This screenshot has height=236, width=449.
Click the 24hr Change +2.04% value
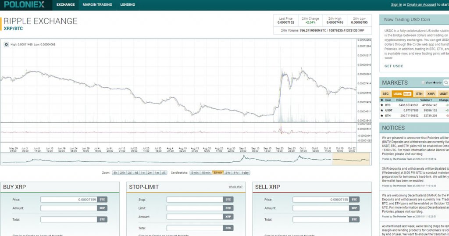pos(310,22)
